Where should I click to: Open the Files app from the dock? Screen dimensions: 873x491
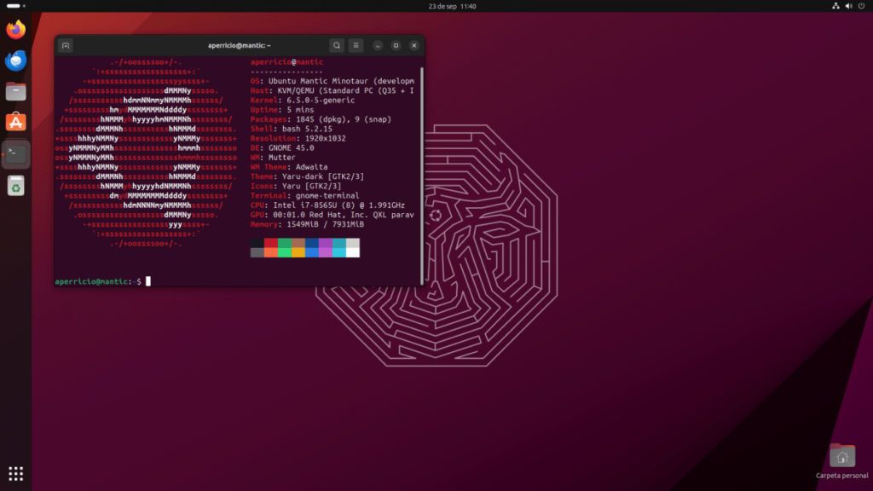15,90
